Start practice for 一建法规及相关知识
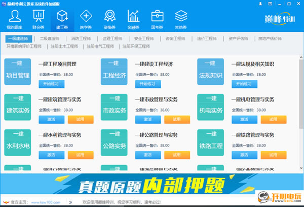The image size is (304, 207). [x=245, y=84]
